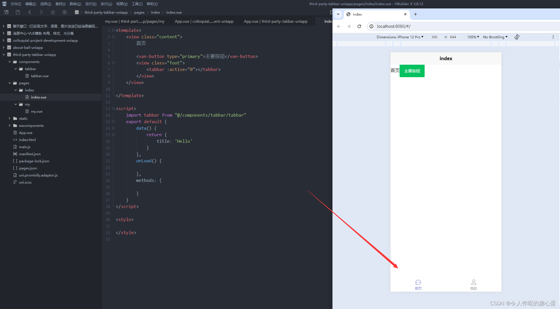Open tabbar.vue in the file tree
Image resolution: width=560 pixels, height=309 pixels.
click(40, 76)
